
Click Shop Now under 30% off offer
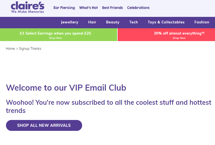(x=179, y=38)
